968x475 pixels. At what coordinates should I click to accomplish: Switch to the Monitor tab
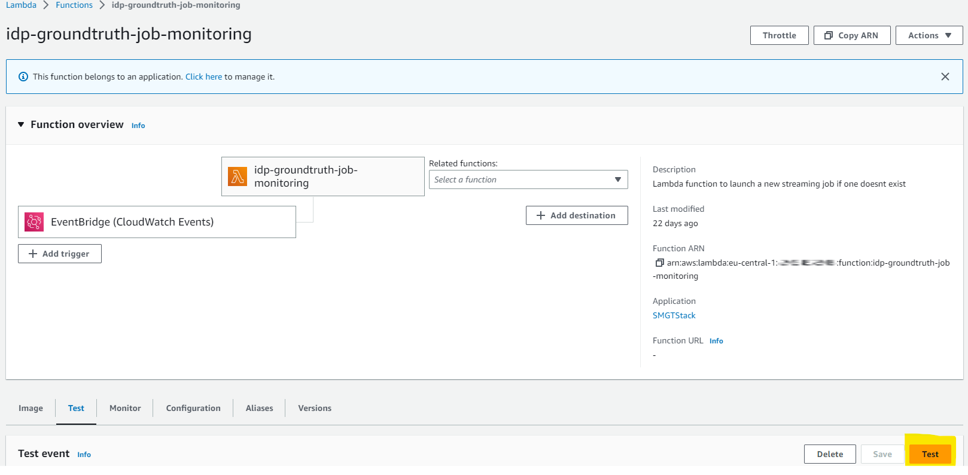(x=125, y=408)
